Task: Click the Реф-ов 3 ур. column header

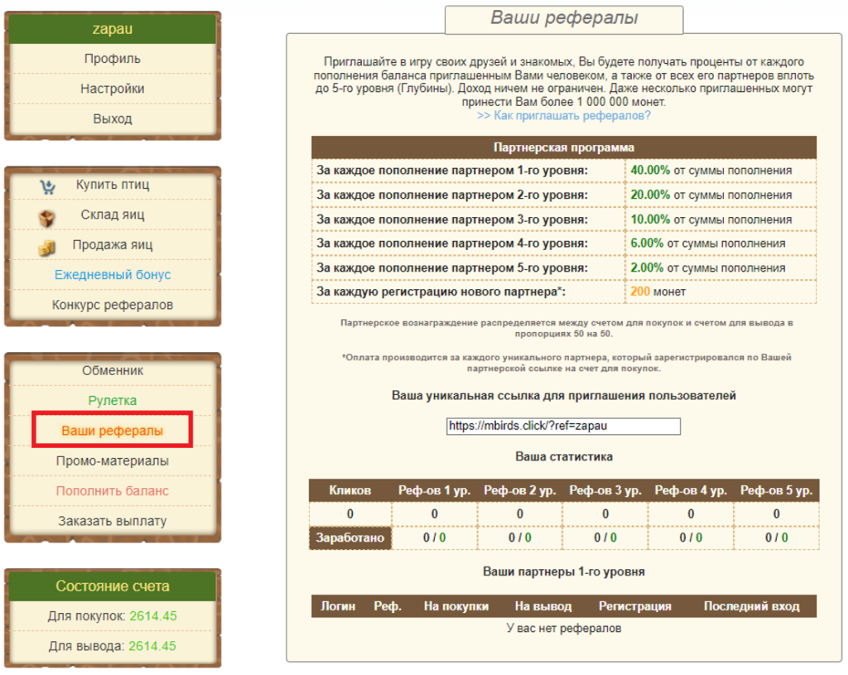Action: (605, 490)
